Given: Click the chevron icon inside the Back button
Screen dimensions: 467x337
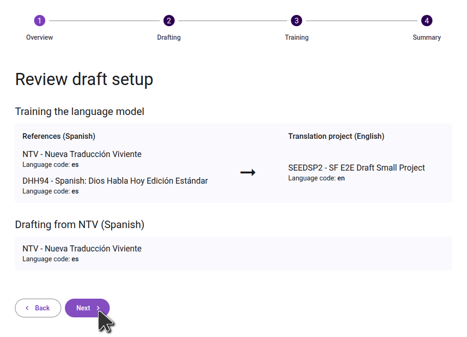Looking at the screenshot, I should pyautogui.click(x=27, y=308).
